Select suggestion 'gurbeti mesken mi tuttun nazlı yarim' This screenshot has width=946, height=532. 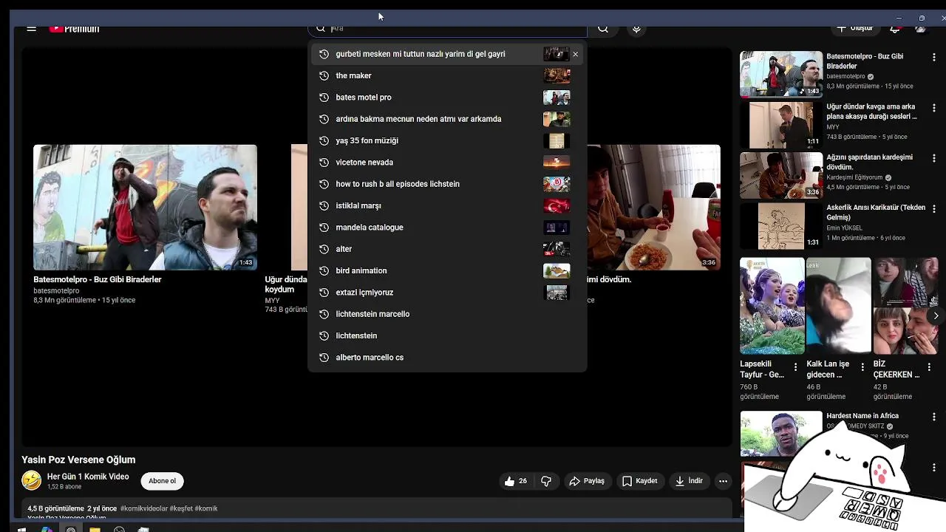[421, 54]
